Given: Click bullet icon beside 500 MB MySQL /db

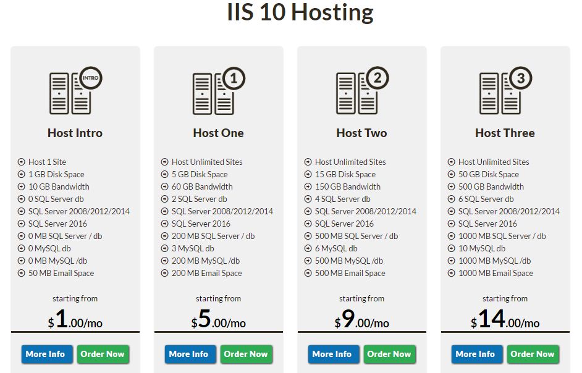Looking at the screenshot, I should click(x=308, y=261).
